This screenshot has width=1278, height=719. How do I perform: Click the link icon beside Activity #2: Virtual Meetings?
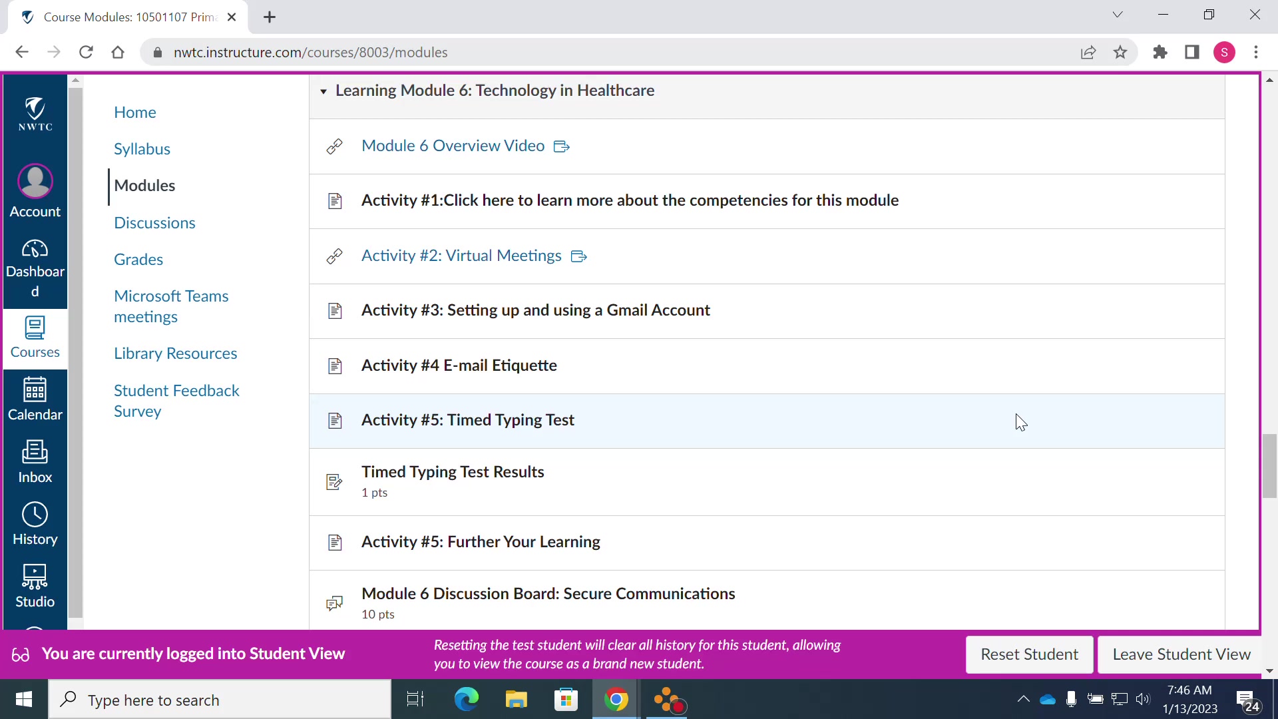(x=335, y=256)
